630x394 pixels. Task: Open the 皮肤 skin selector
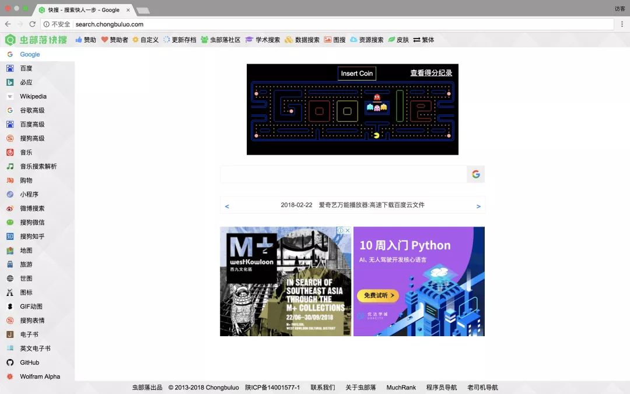pos(398,40)
